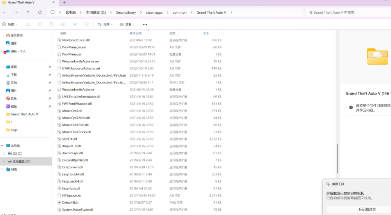Select the NFSgauge.asi file

point(72,195)
